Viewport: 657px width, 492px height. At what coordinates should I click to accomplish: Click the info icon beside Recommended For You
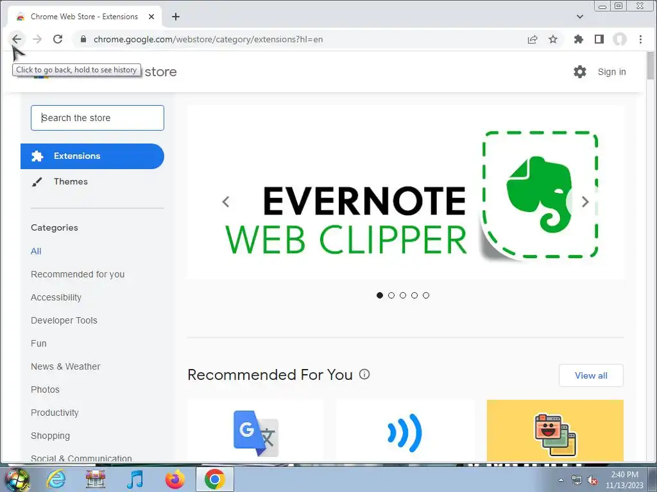[364, 374]
